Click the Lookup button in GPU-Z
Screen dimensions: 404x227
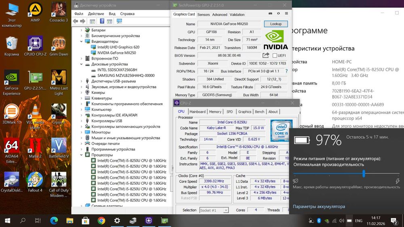(x=276, y=24)
